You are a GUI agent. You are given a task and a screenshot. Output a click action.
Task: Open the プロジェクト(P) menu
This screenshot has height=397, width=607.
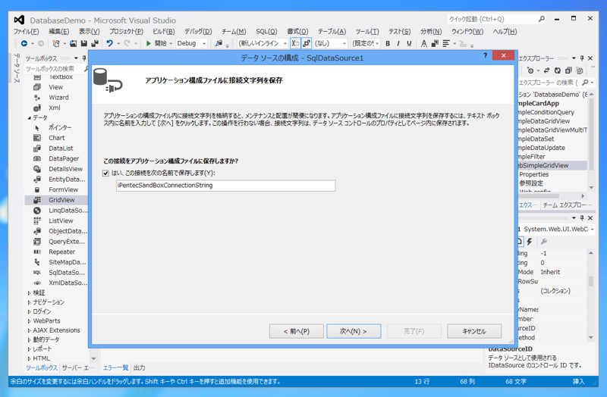pos(126,32)
